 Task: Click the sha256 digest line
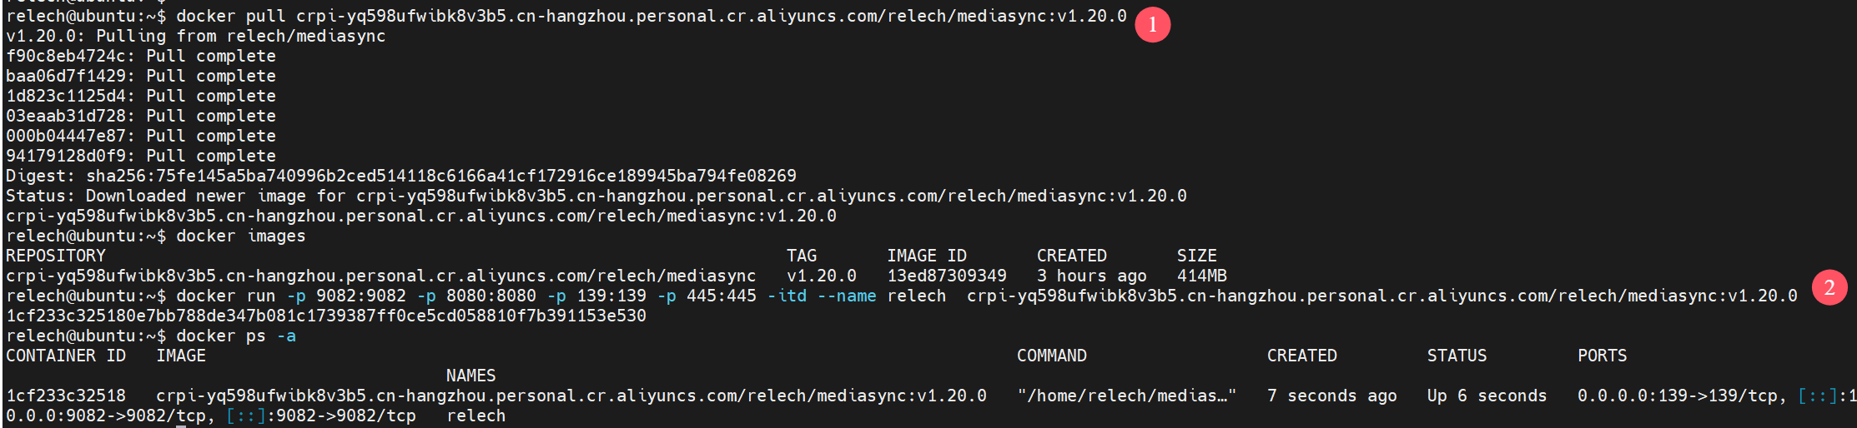click(401, 176)
